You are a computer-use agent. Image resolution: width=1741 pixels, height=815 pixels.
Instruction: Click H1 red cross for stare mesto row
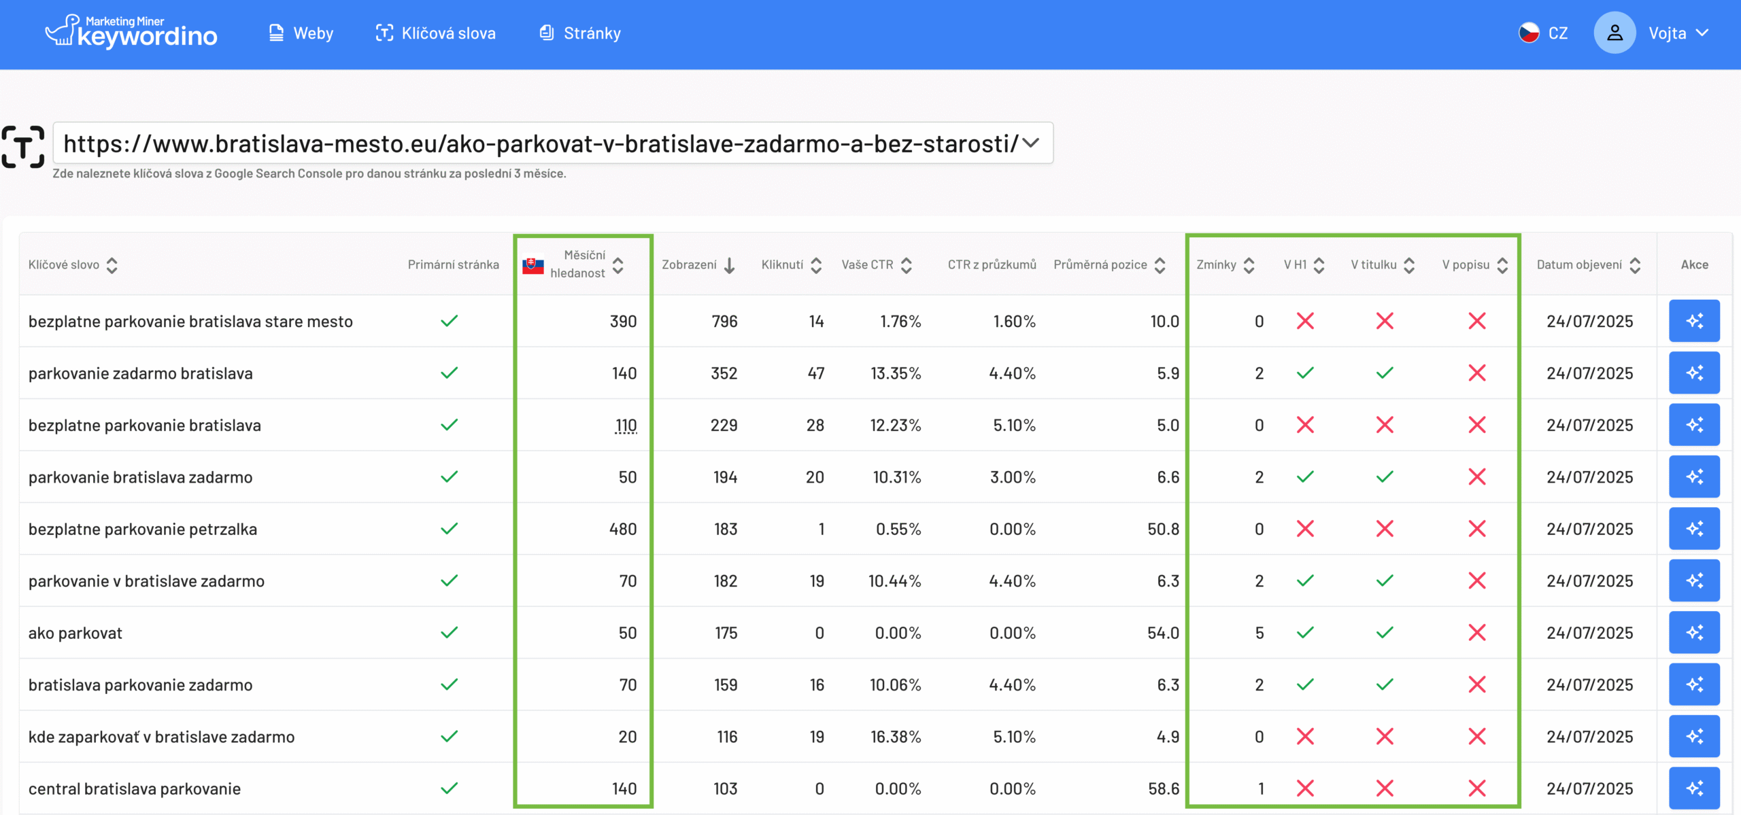[x=1304, y=321]
